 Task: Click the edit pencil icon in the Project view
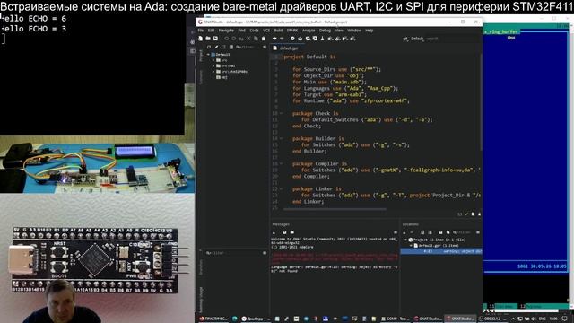216,47
